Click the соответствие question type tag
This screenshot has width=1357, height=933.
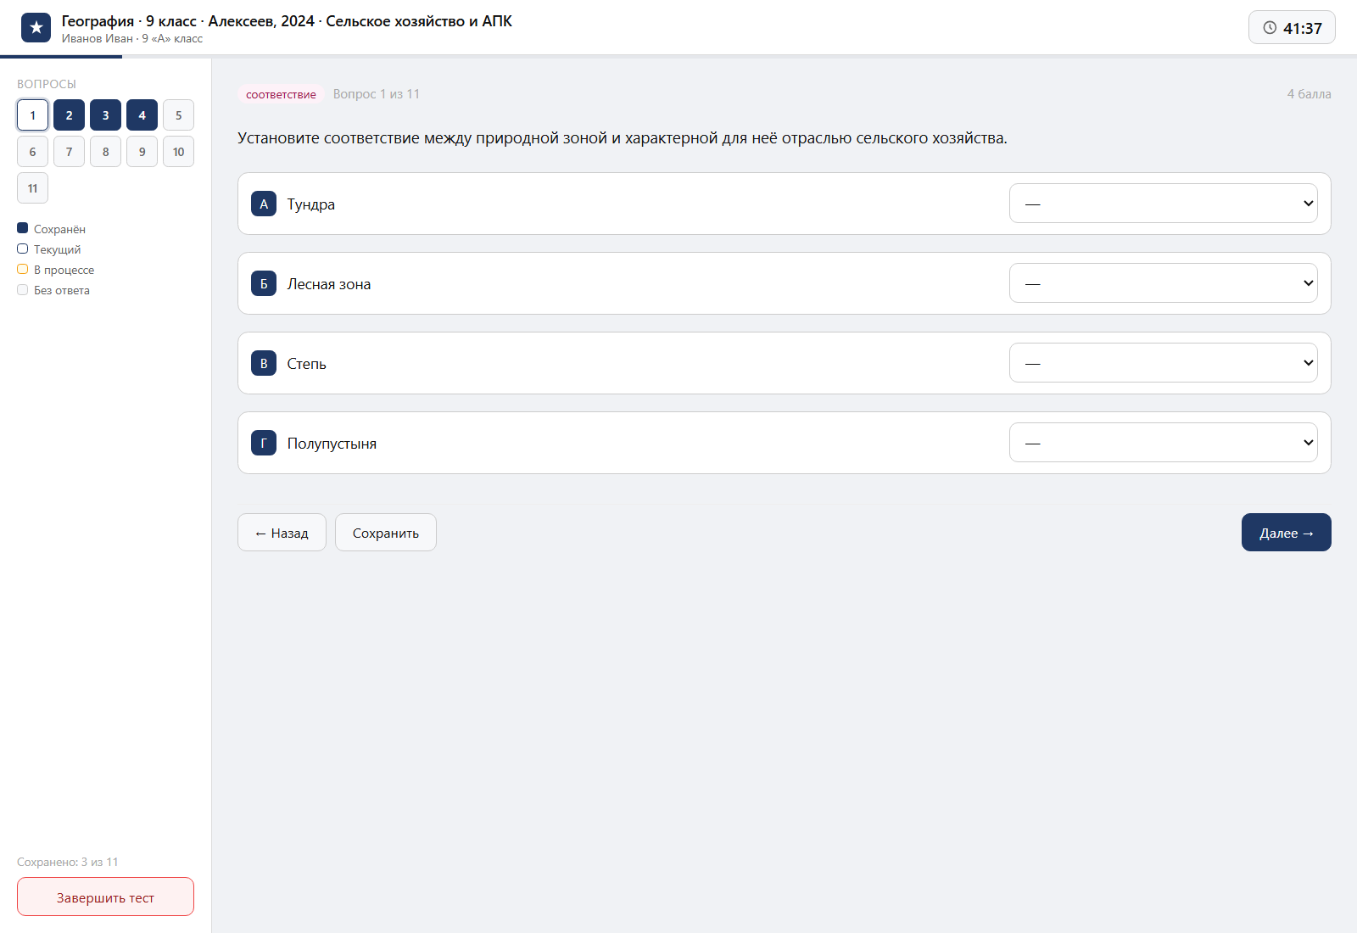pos(281,94)
